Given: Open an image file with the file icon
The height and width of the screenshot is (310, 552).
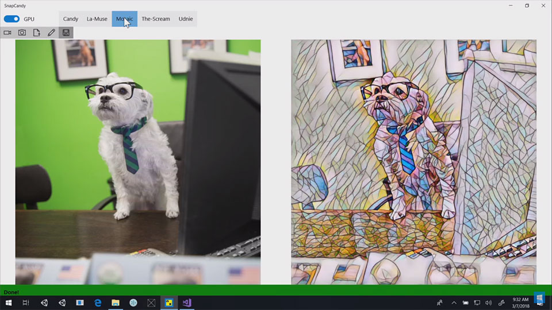Looking at the screenshot, I should click(x=37, y=33).
